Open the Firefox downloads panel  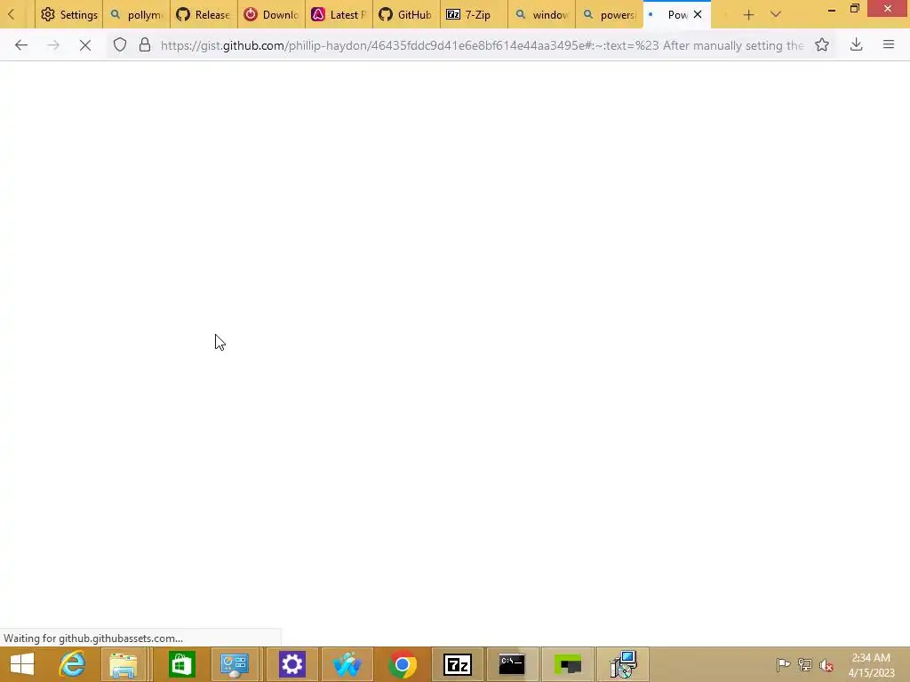coord(856,45)
